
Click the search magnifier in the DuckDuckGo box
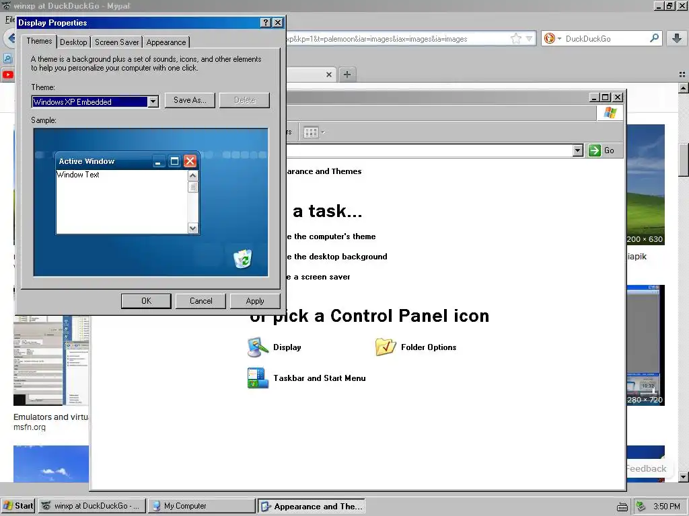tap(654, 38)
